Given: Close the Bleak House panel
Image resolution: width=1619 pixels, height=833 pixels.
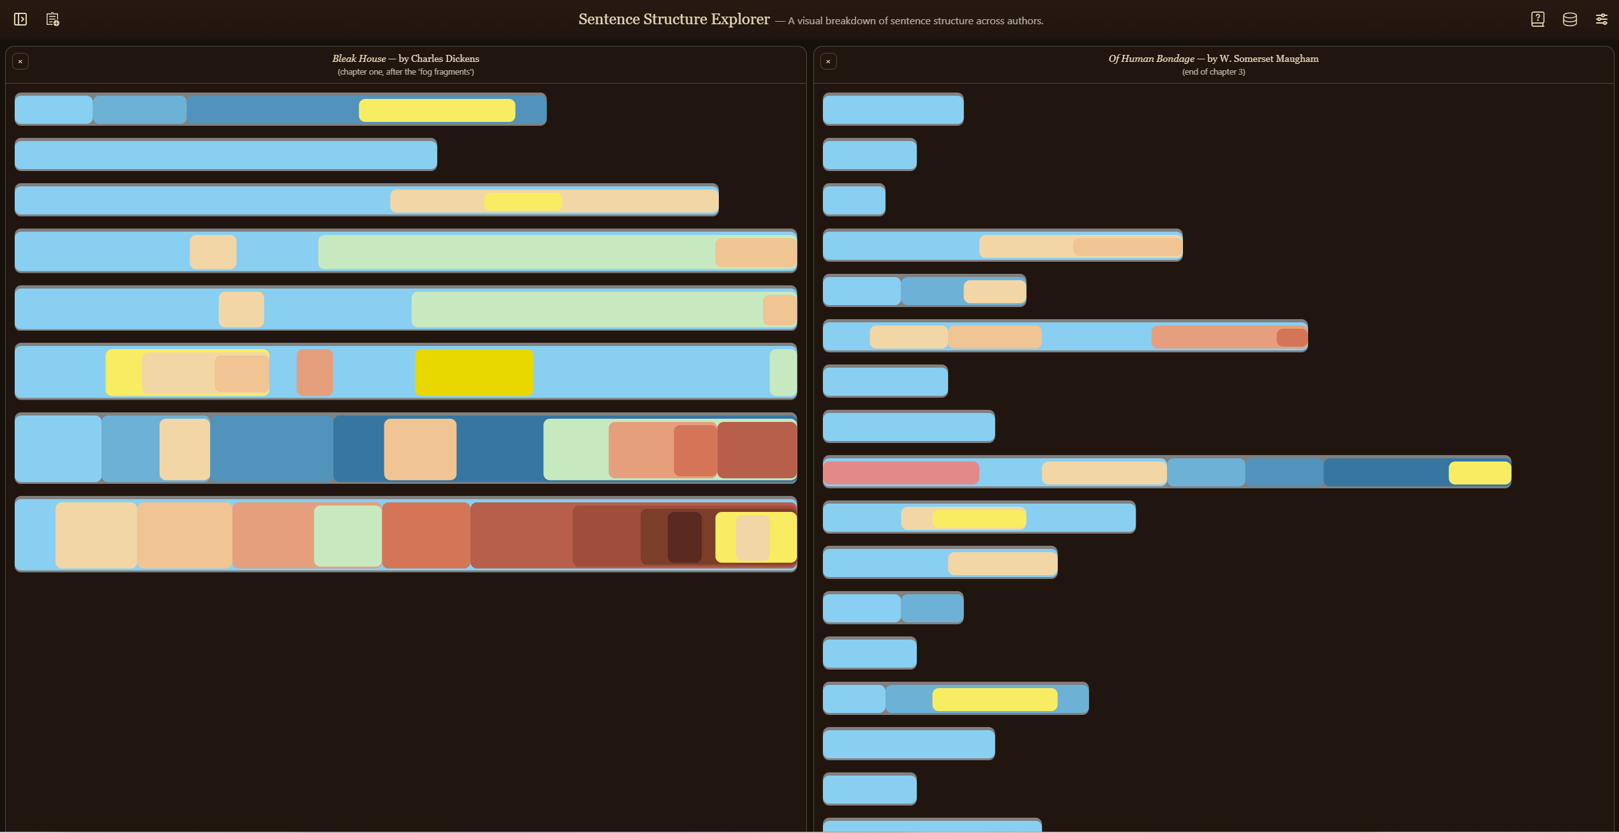Looking at the screenshot, I should point(20,61).
